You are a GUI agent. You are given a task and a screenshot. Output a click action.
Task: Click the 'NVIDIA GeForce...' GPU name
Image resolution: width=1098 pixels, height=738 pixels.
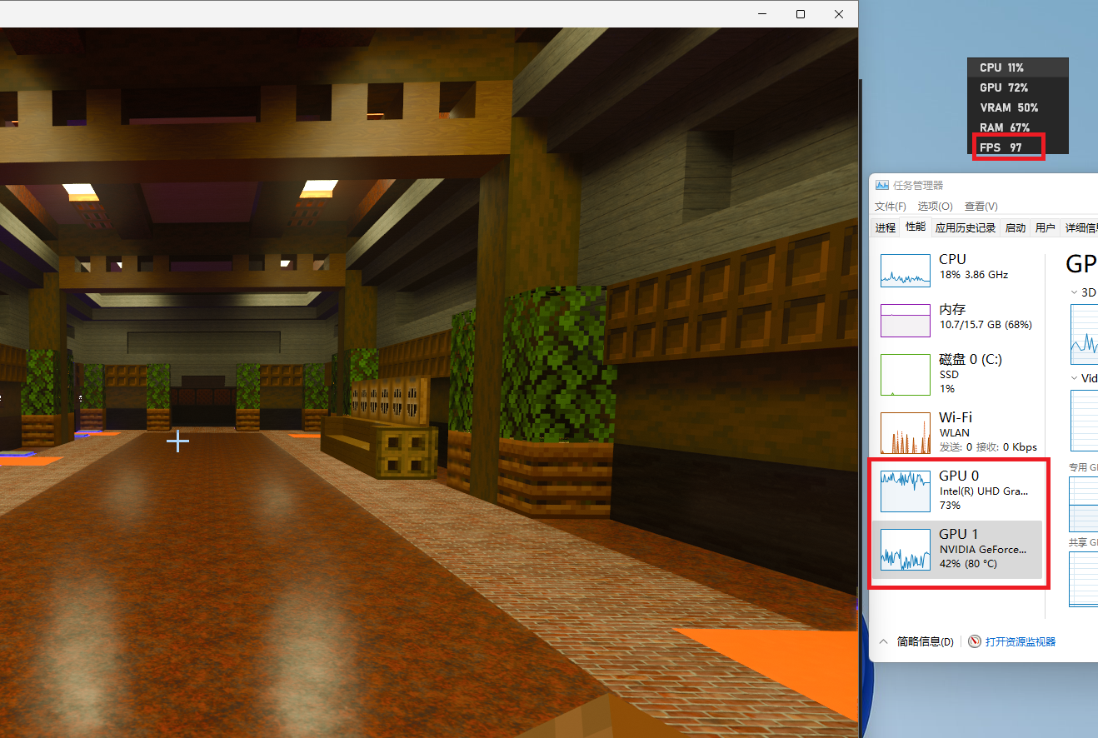coord(983,550)
